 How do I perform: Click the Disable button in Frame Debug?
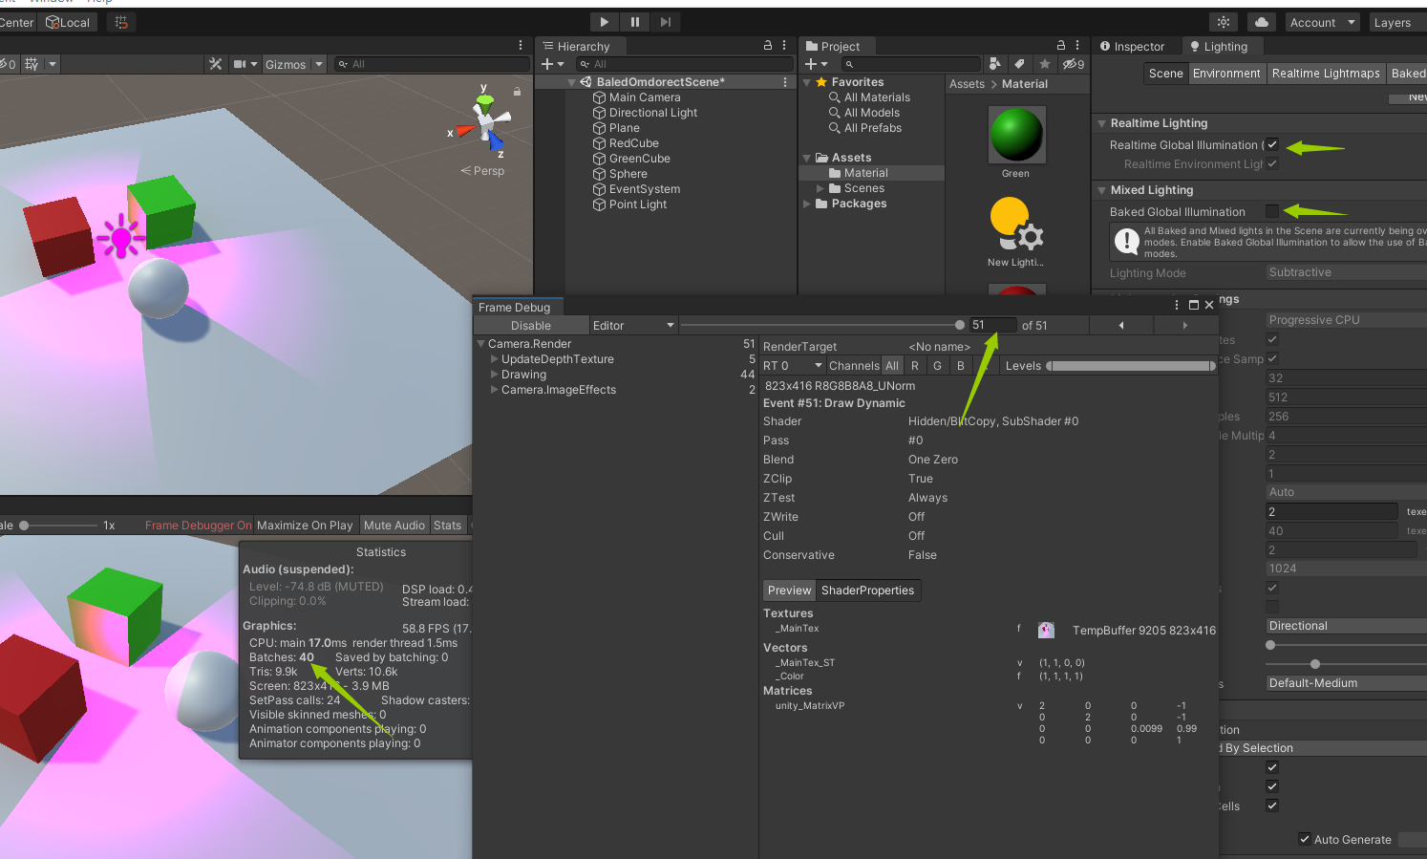tap(531, 325)
